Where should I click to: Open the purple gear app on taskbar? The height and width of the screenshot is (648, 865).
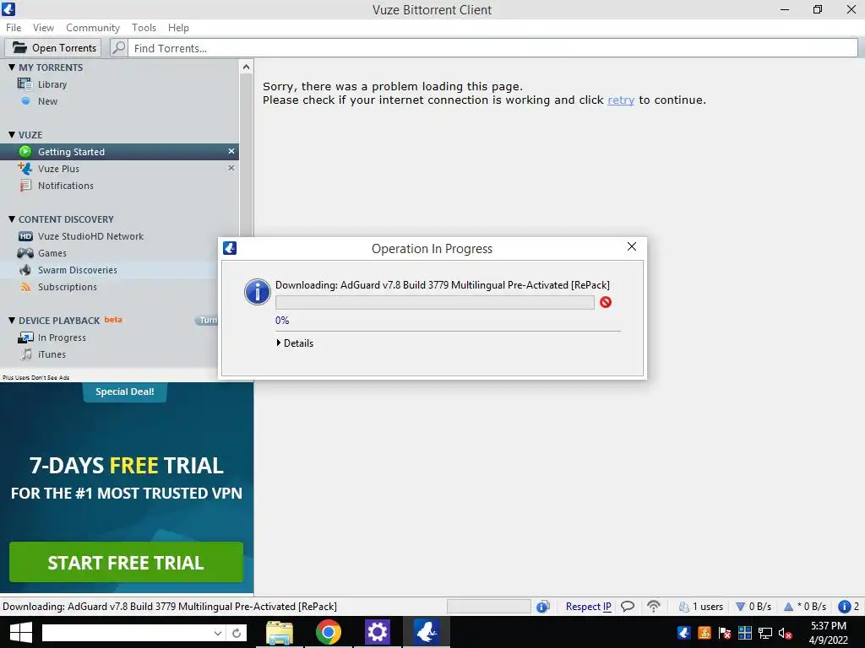(x=378, y=632)
